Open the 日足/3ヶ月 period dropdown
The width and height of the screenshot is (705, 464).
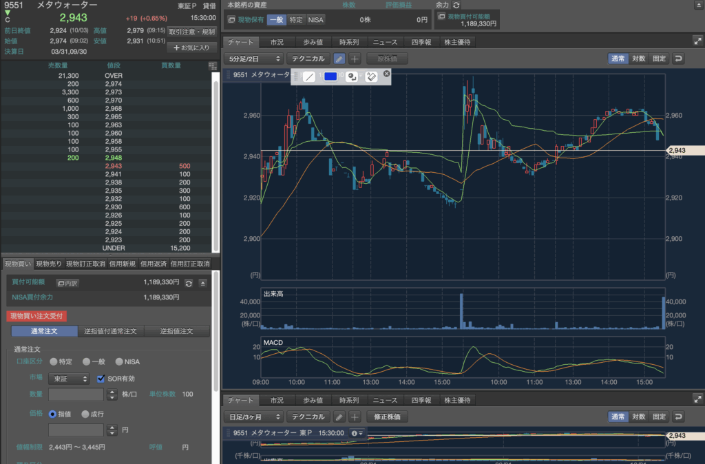253,416
